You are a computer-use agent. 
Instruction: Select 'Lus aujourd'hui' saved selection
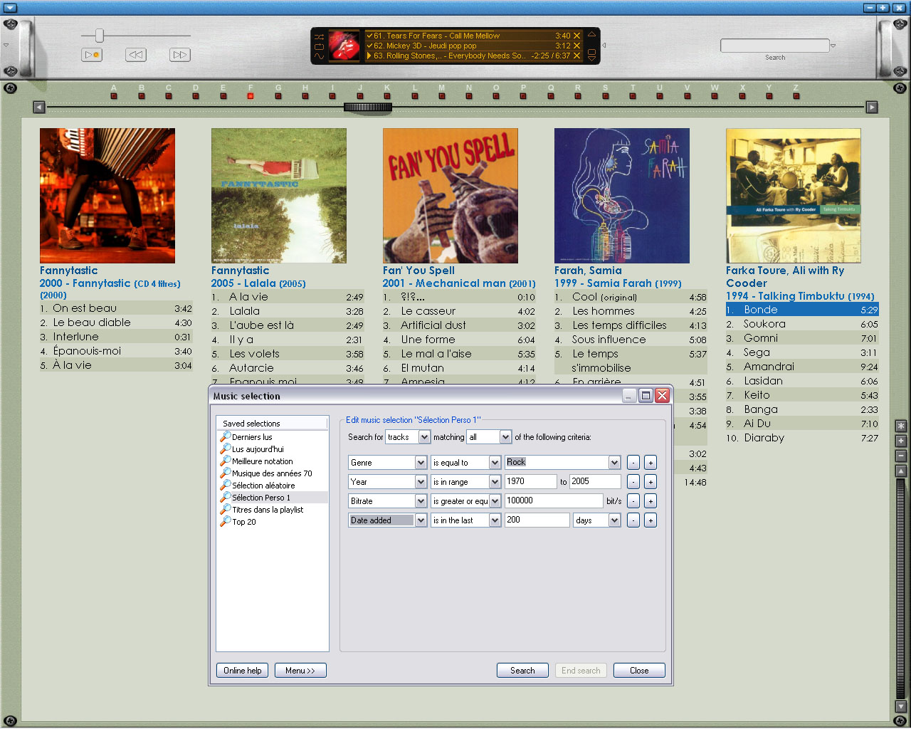[258, 449]
